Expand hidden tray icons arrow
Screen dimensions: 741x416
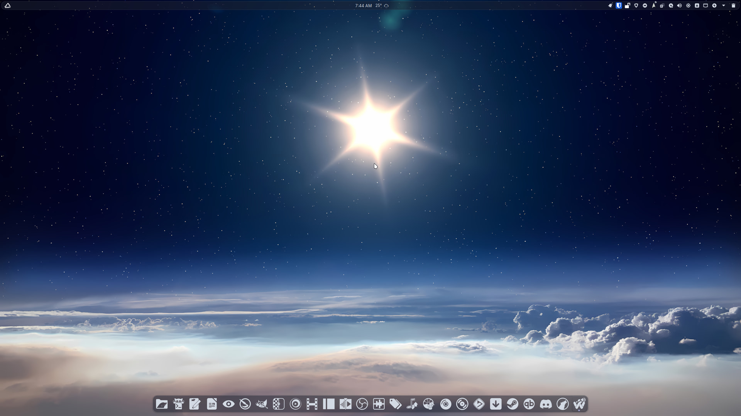pos(724,5)
